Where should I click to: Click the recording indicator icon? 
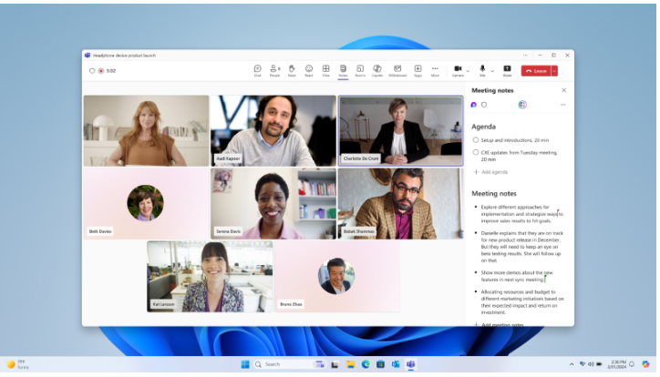tap(101, 71)
